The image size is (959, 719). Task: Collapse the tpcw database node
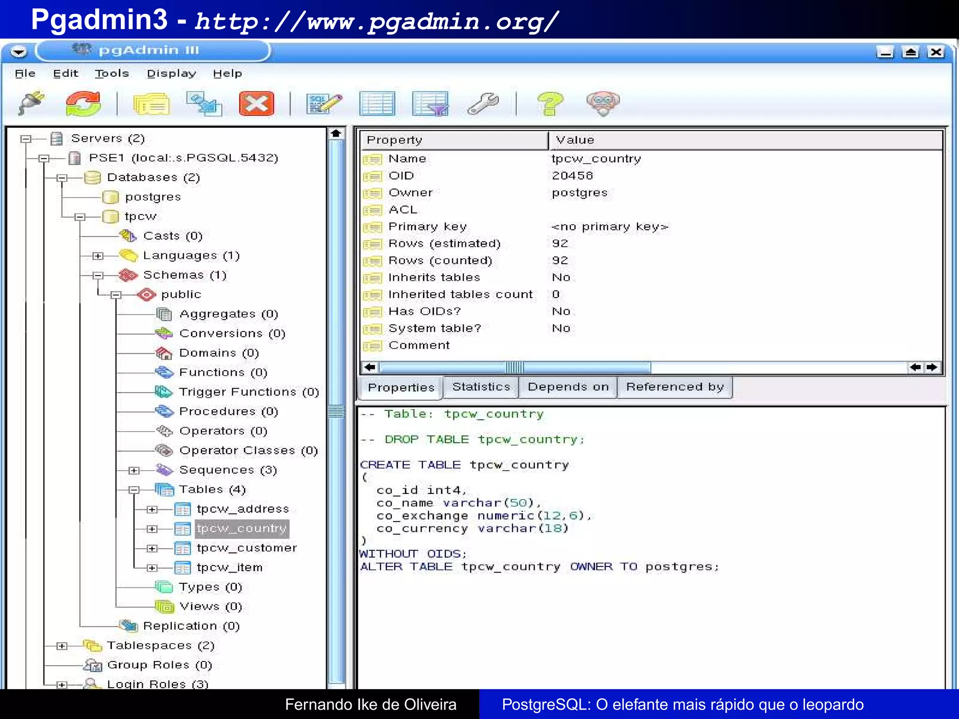[x=80, y=217]
